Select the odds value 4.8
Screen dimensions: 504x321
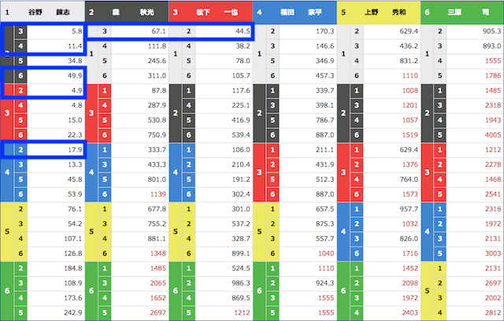[x=77, y=105]
